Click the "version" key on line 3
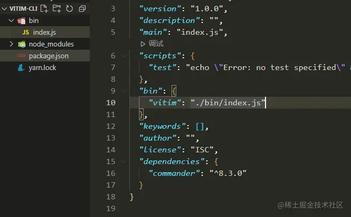Image resolution: width=351 pixels, height=217 pixels. pos(160,9)
